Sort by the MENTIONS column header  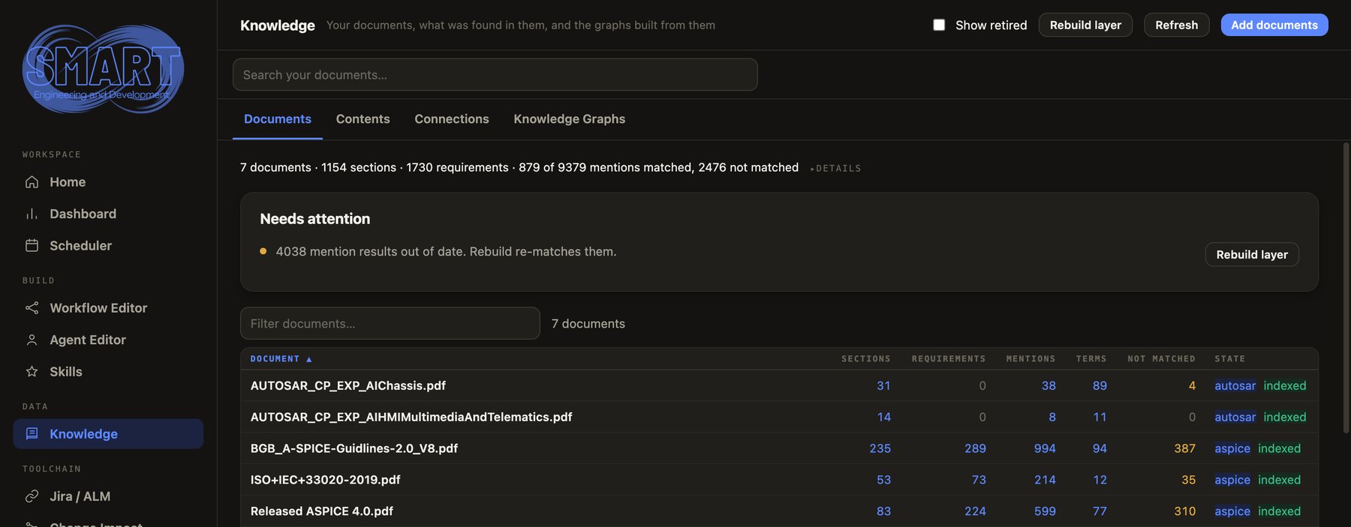click(x=1031, y=359)
